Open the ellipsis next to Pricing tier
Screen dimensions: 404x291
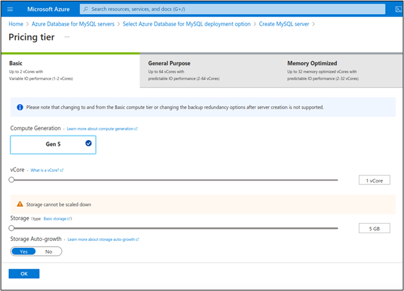(x=67, y=37)
